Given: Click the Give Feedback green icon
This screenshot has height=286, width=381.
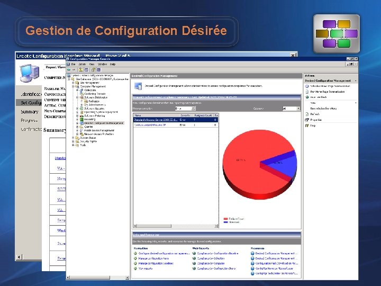Looking at the screenshot, I should tap(307, 97).
